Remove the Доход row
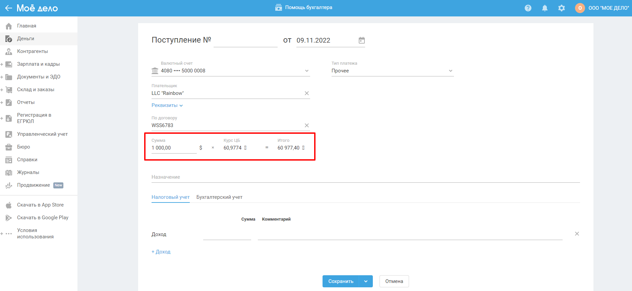 [577, 234]
